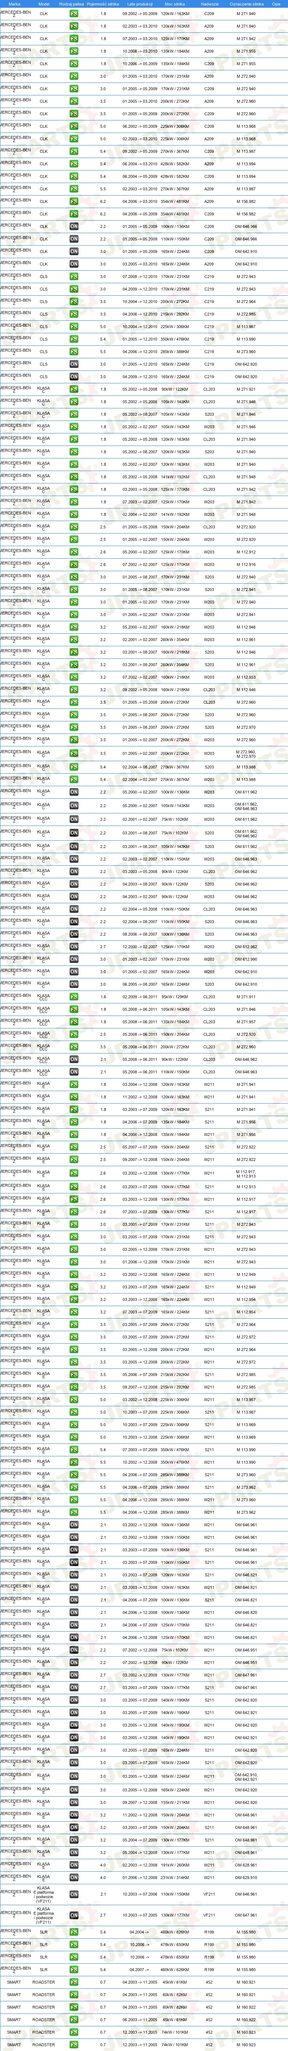Click diesel ON icon in CLS 01.2005 OM 642.920 row
288x2051 pixels.
point(73,364)
